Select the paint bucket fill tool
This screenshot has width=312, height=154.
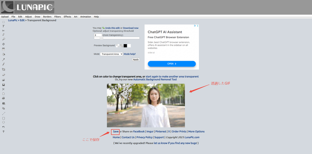(x=3, y=54)
